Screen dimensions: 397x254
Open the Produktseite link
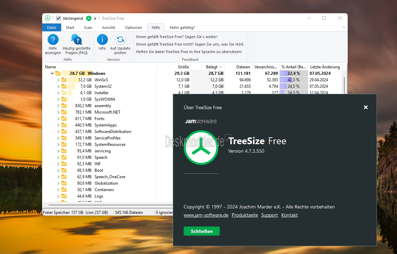click(x=245, y=215)
